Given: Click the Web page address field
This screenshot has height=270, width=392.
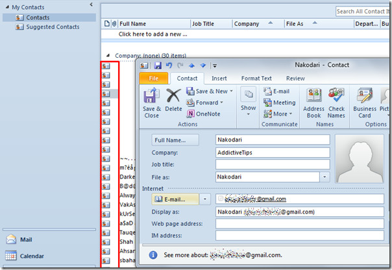Looking at the screenshot, I should pos(299,224).
